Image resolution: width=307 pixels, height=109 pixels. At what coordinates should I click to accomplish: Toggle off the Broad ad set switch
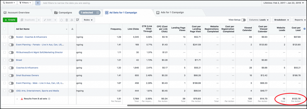tap(11, 60)
